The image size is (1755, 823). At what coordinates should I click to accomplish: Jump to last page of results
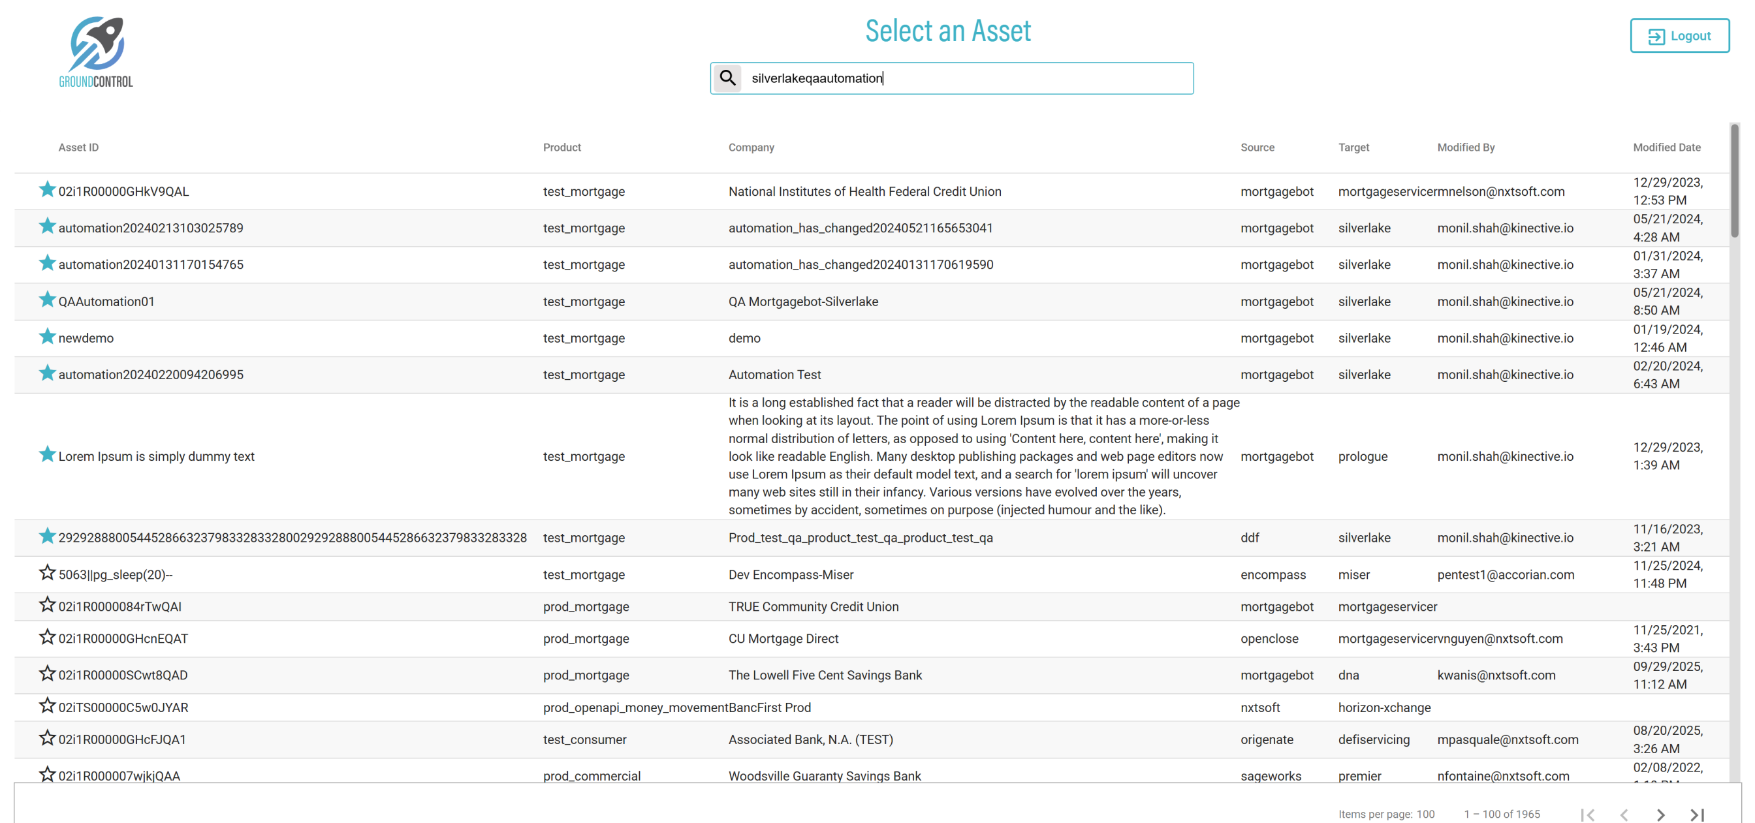point(1697,814)
